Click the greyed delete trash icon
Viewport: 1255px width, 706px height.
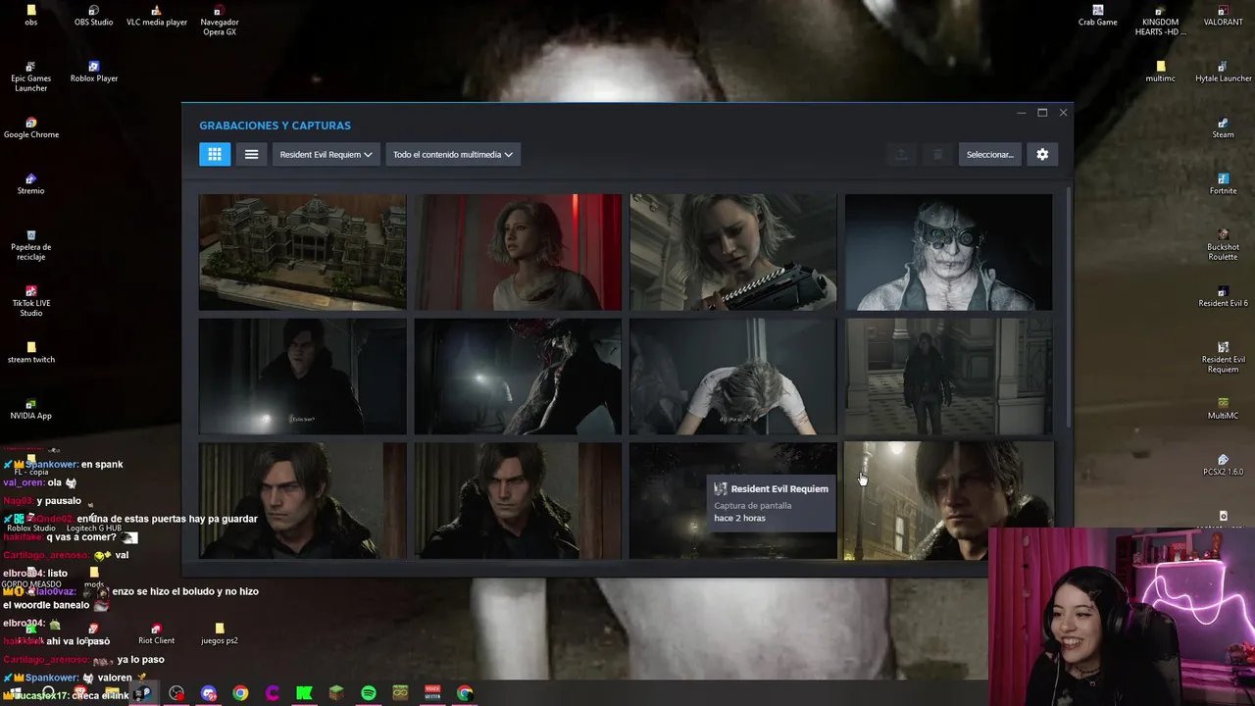937,154
